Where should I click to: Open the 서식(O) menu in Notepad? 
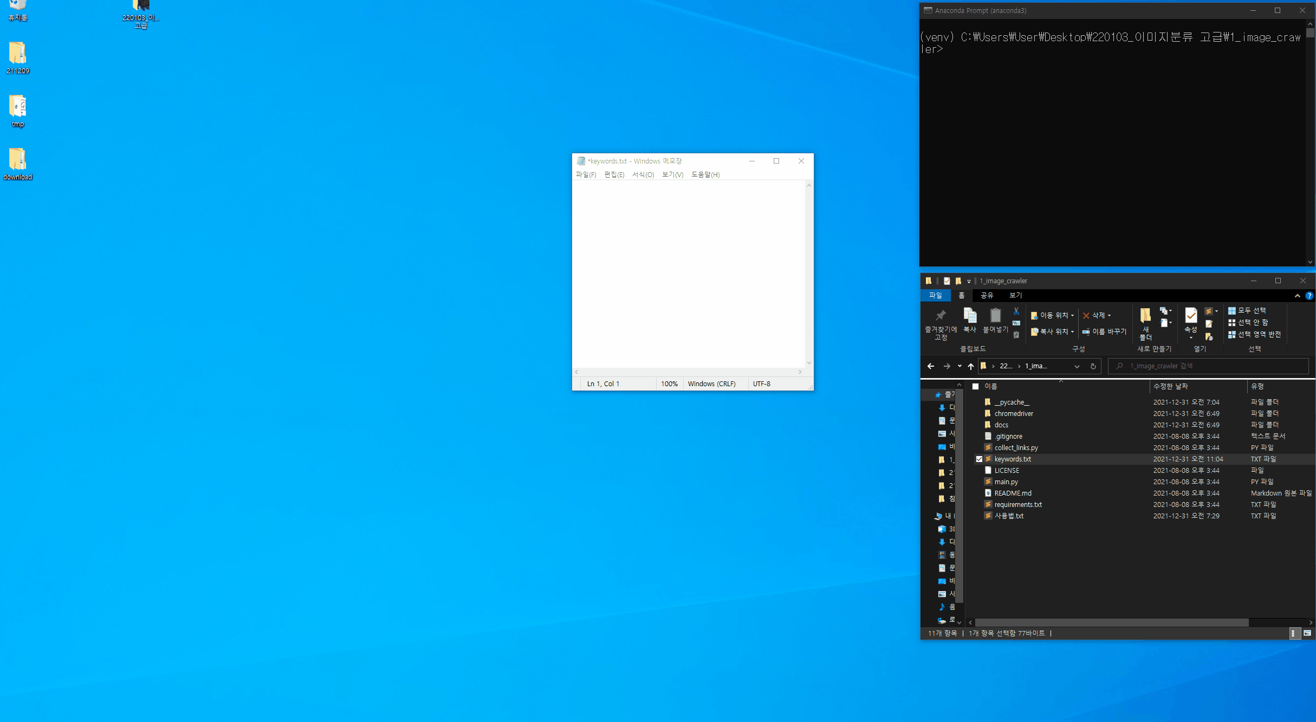[x=643, y=174]
